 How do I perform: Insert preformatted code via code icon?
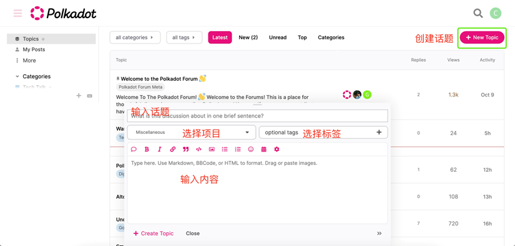[199, 149]
